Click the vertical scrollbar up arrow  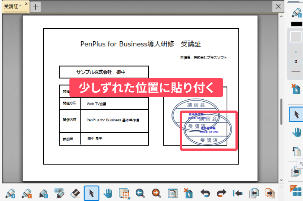click(281, 17)
